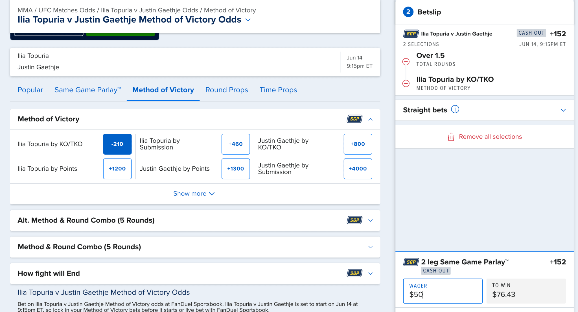Viewport: 578px width, 312px height.
Task: Expand the Straight bets section
Action: (563, 110)
